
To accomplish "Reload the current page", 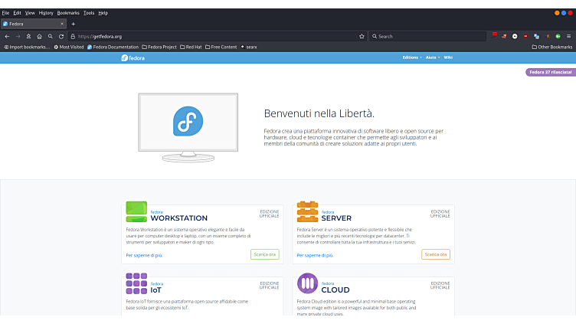I will click(x=61, y=36).
